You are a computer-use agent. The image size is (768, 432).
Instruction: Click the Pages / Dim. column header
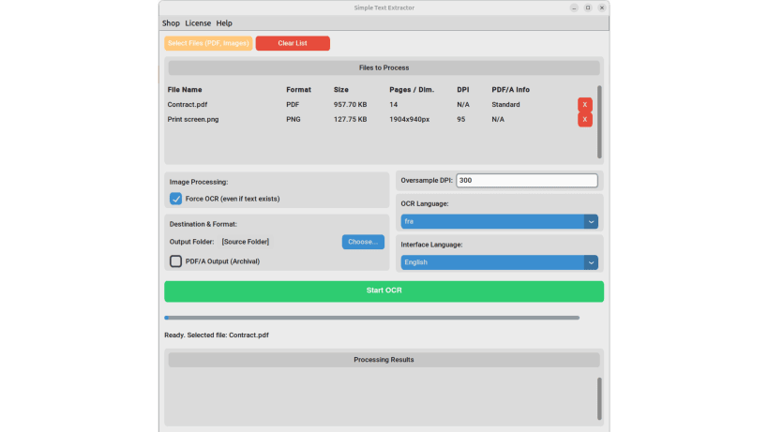pyautogui.click(x=412, y=90)
